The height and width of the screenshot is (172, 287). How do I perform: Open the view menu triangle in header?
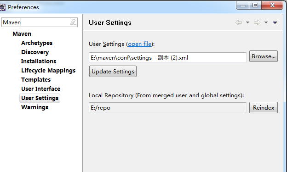click(275, 22)
